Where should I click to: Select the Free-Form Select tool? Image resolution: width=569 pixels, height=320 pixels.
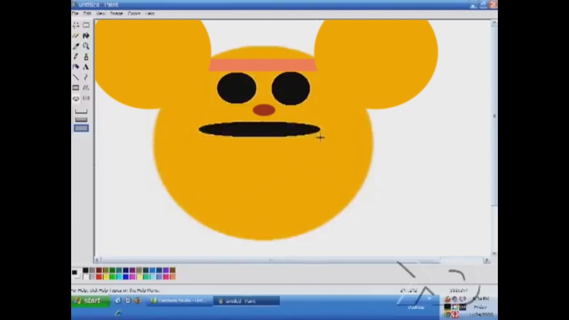(76, 25)
